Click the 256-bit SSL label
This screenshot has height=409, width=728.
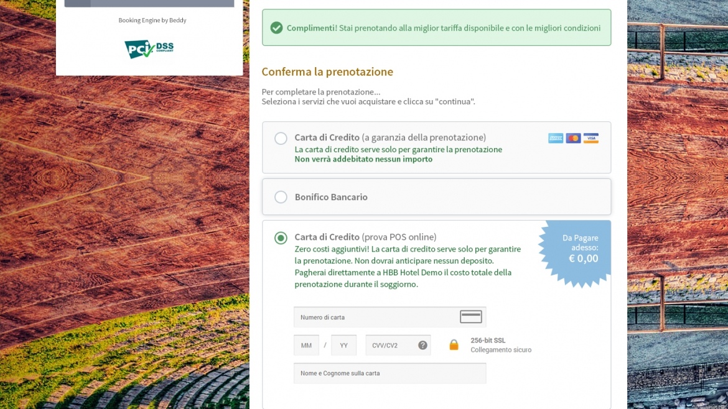point(488,341)
